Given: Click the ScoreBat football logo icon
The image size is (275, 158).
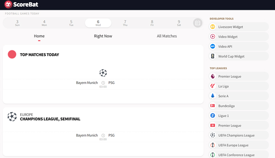Looking at the screenshot, I should tap(8, 4).
